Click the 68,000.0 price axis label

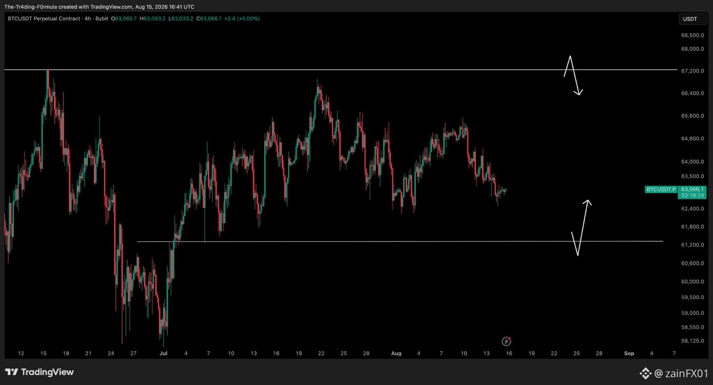coord(693,49)
